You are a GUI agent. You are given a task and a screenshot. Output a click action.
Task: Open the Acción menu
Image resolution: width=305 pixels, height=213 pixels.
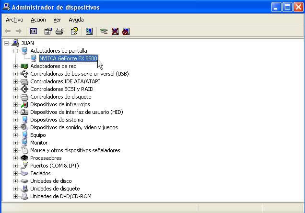pyautogui.click(x=38, y=20)
